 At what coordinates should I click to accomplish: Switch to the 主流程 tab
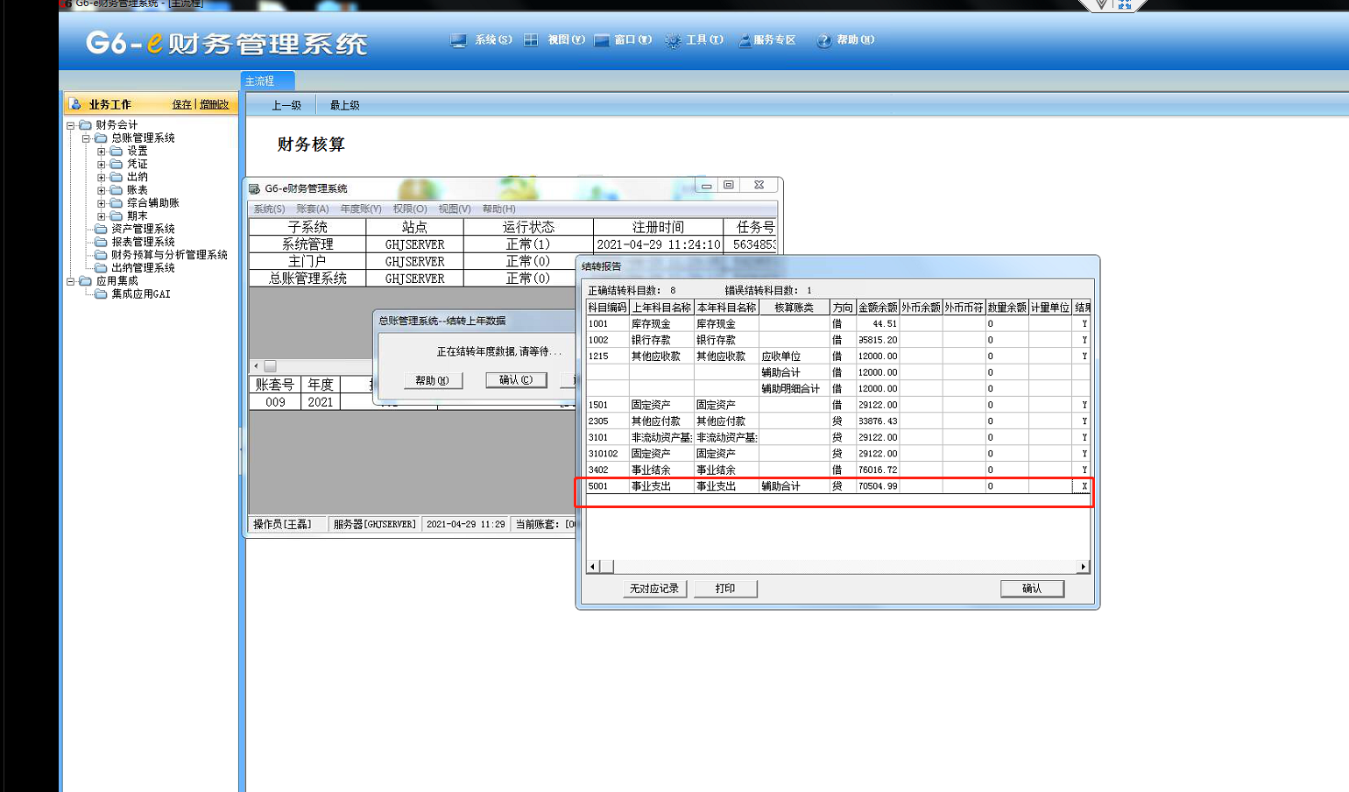point(267,81)
